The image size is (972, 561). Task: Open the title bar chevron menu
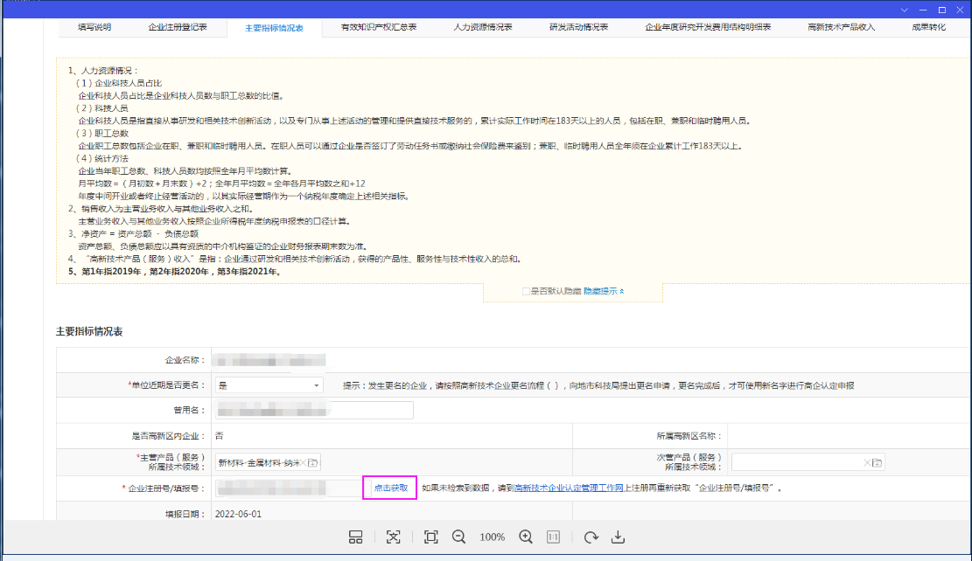tap(903, 8)
